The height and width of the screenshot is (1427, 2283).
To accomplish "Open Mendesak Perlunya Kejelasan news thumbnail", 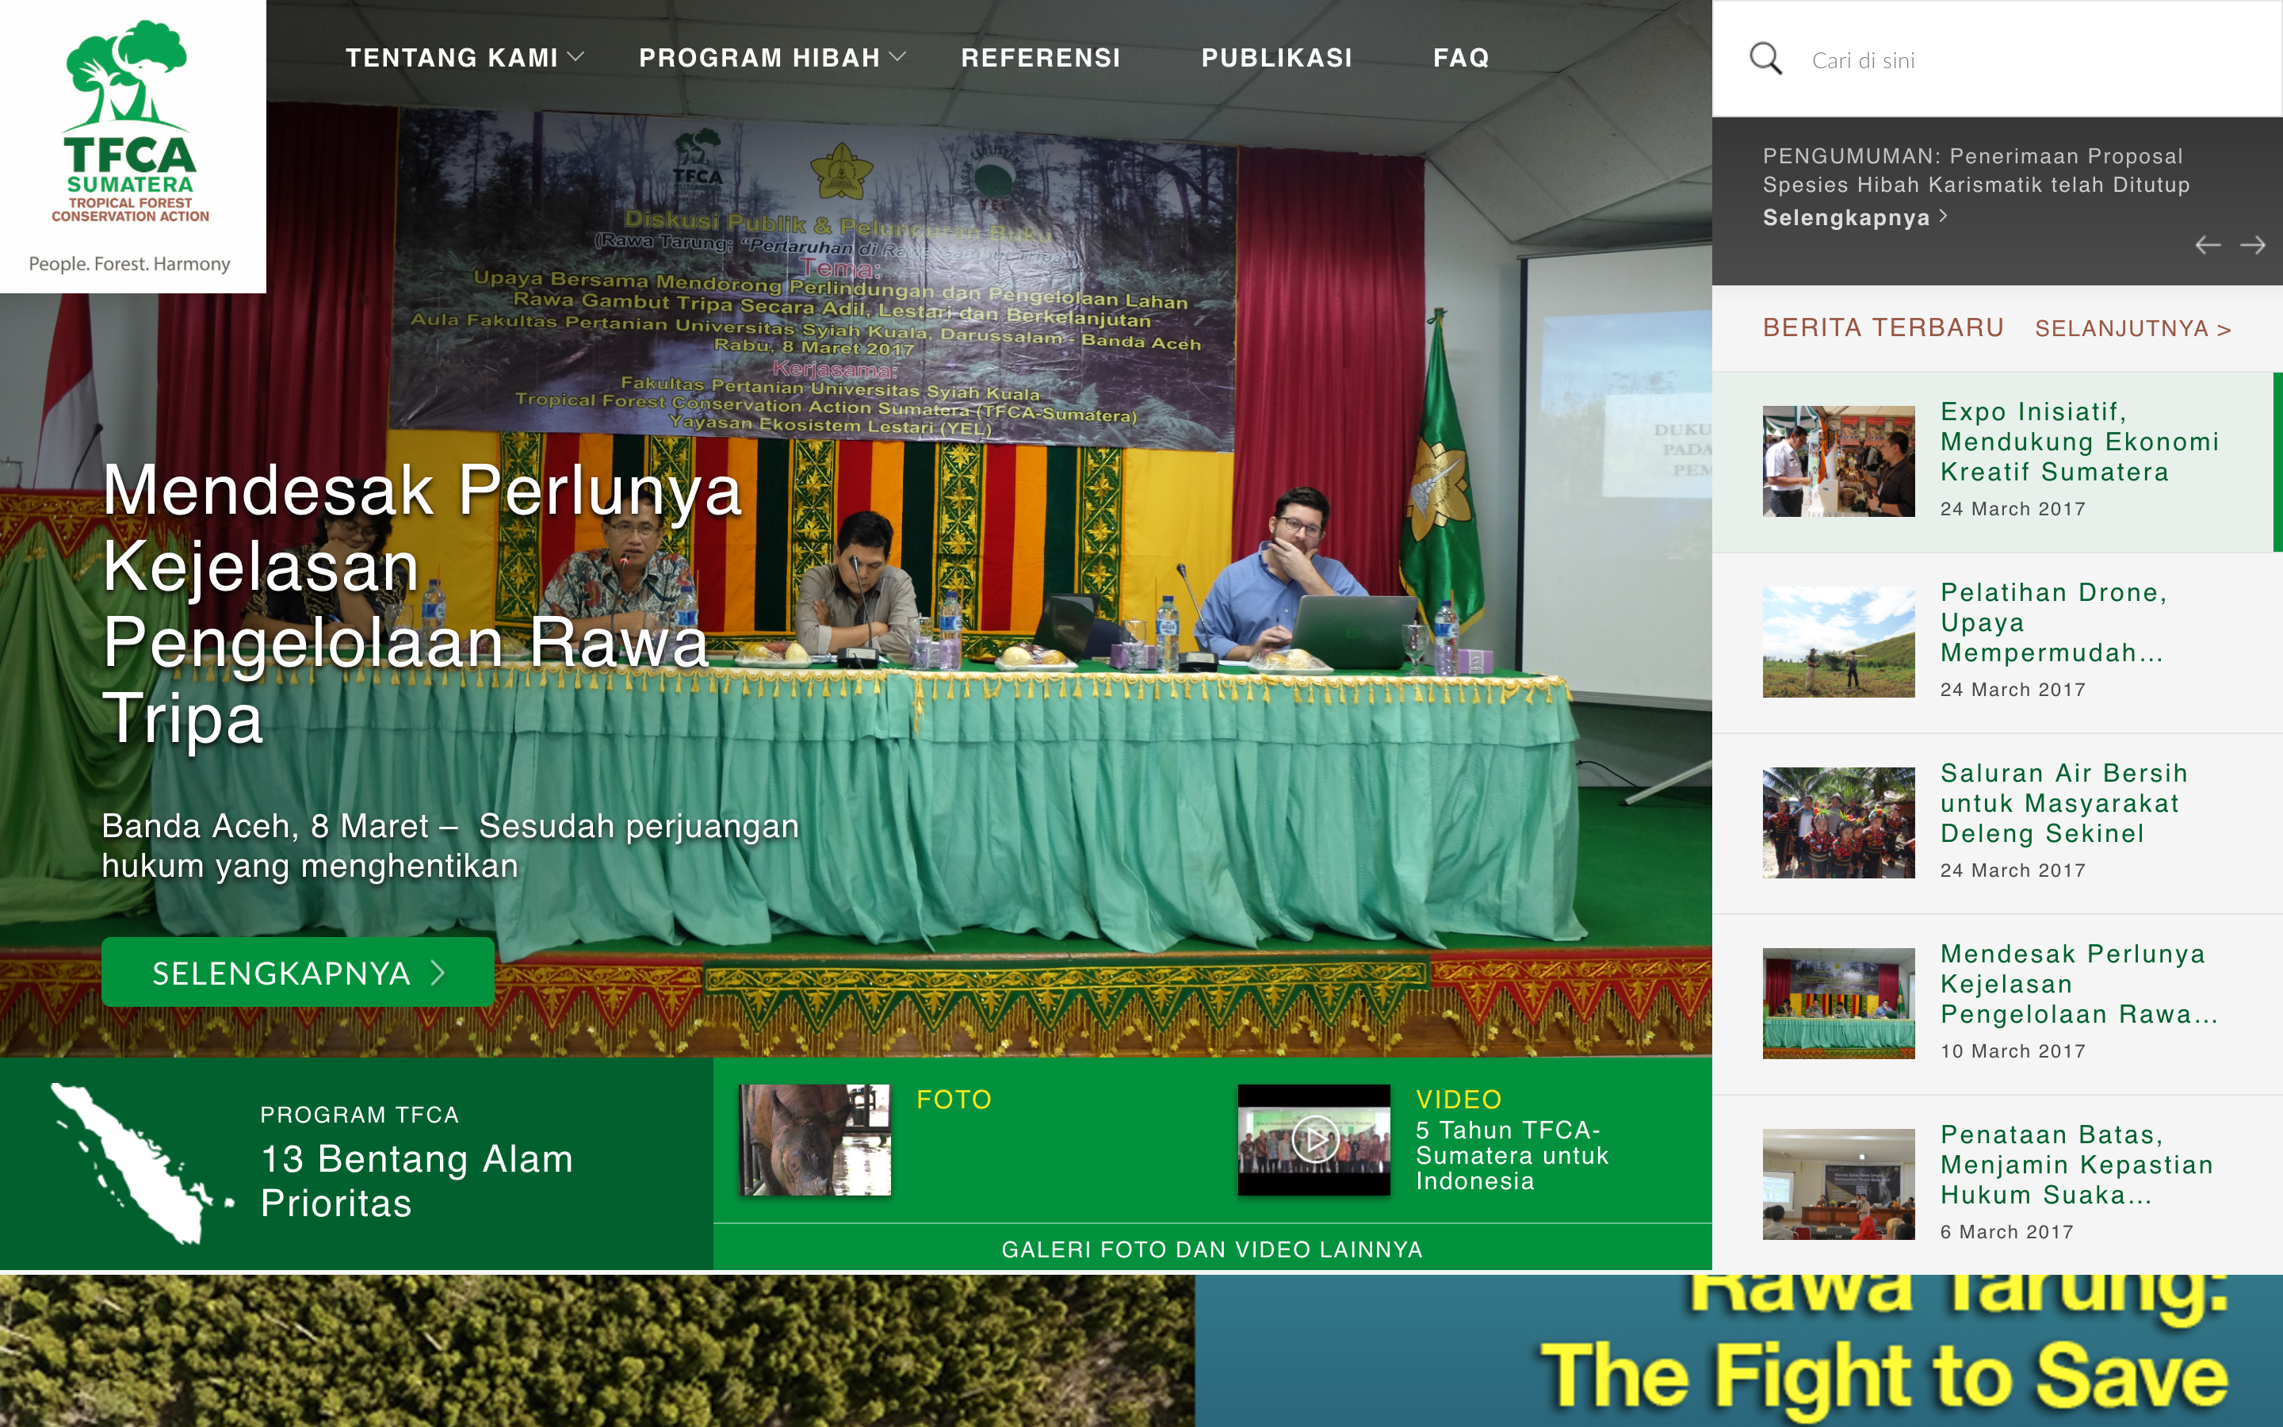I will (1838, 1003).
